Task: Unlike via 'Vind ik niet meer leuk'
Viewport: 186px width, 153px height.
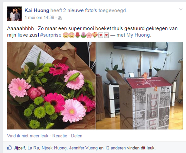Action: [x=28, y=136]
